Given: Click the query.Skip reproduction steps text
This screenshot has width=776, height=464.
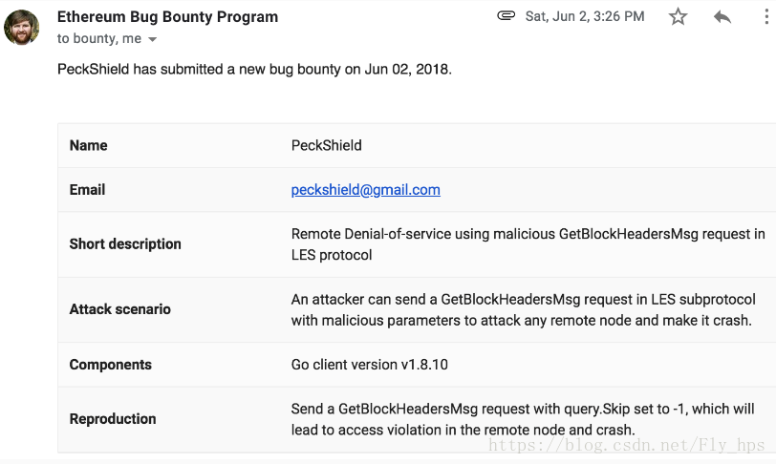Looking at the screenshot, I should tap(523, 419).
